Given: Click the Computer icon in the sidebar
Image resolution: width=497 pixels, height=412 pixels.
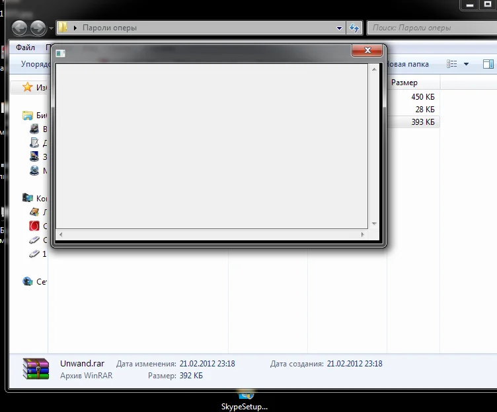Looking at the screenshot, I should 28,198.
